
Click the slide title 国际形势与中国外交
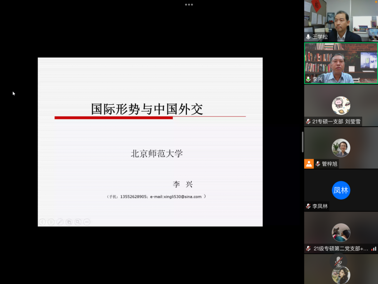(147, 109)
